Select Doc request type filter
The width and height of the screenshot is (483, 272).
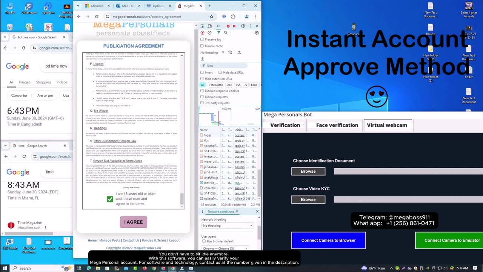229,85
